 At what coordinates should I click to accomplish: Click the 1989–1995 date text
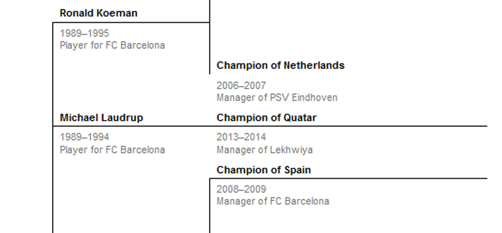pyautogui.click(x=85, y=33)
